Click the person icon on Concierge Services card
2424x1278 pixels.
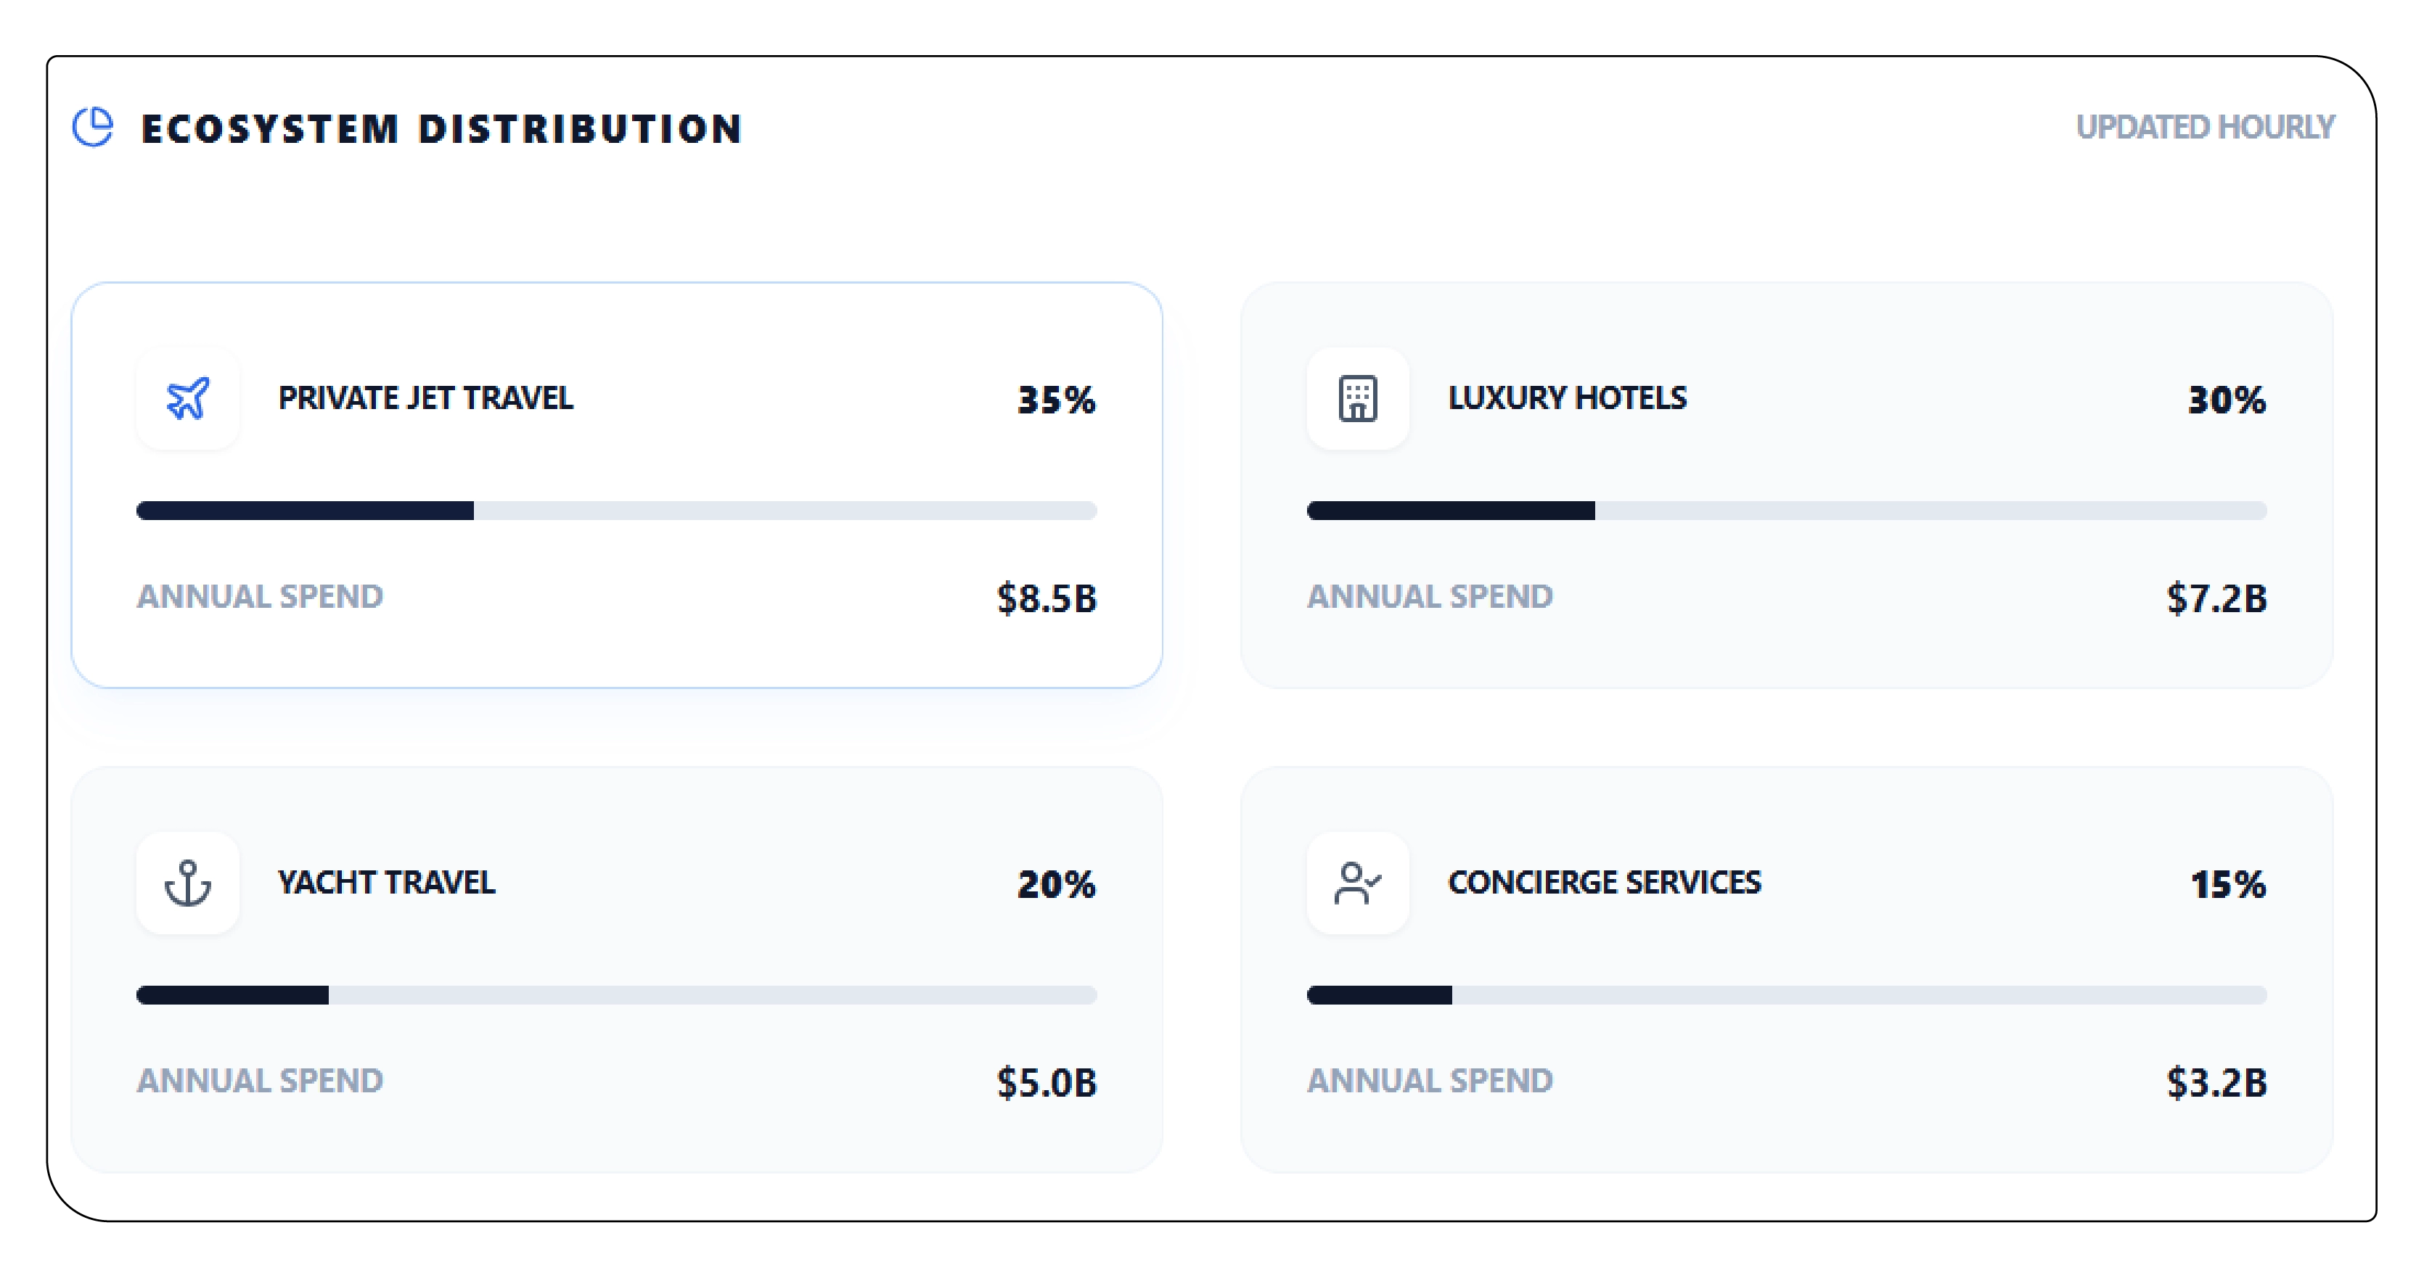[1358, 884]
